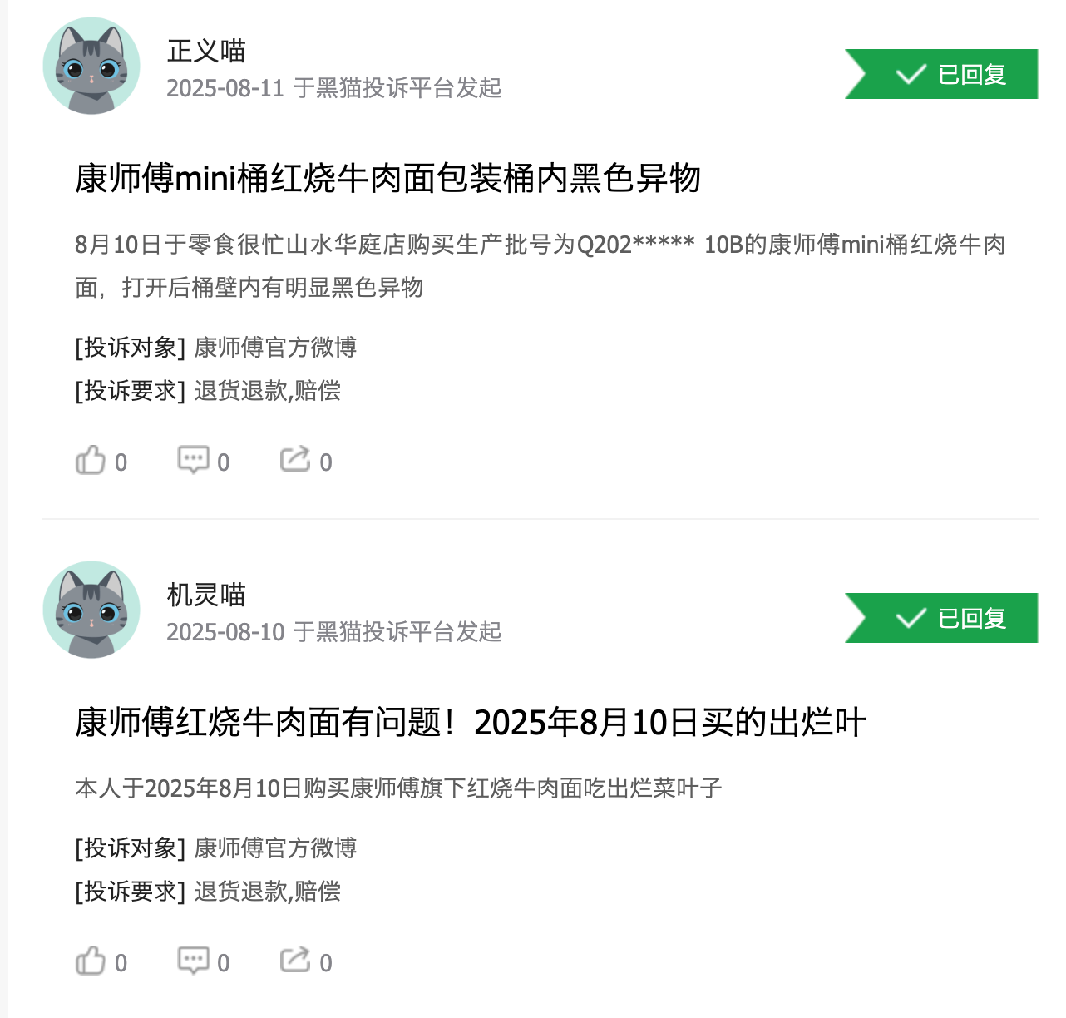Open 康师傅官方微博 in second complaint
The width and height of the screenshot is (1066, 1018).
pos(275,848)
